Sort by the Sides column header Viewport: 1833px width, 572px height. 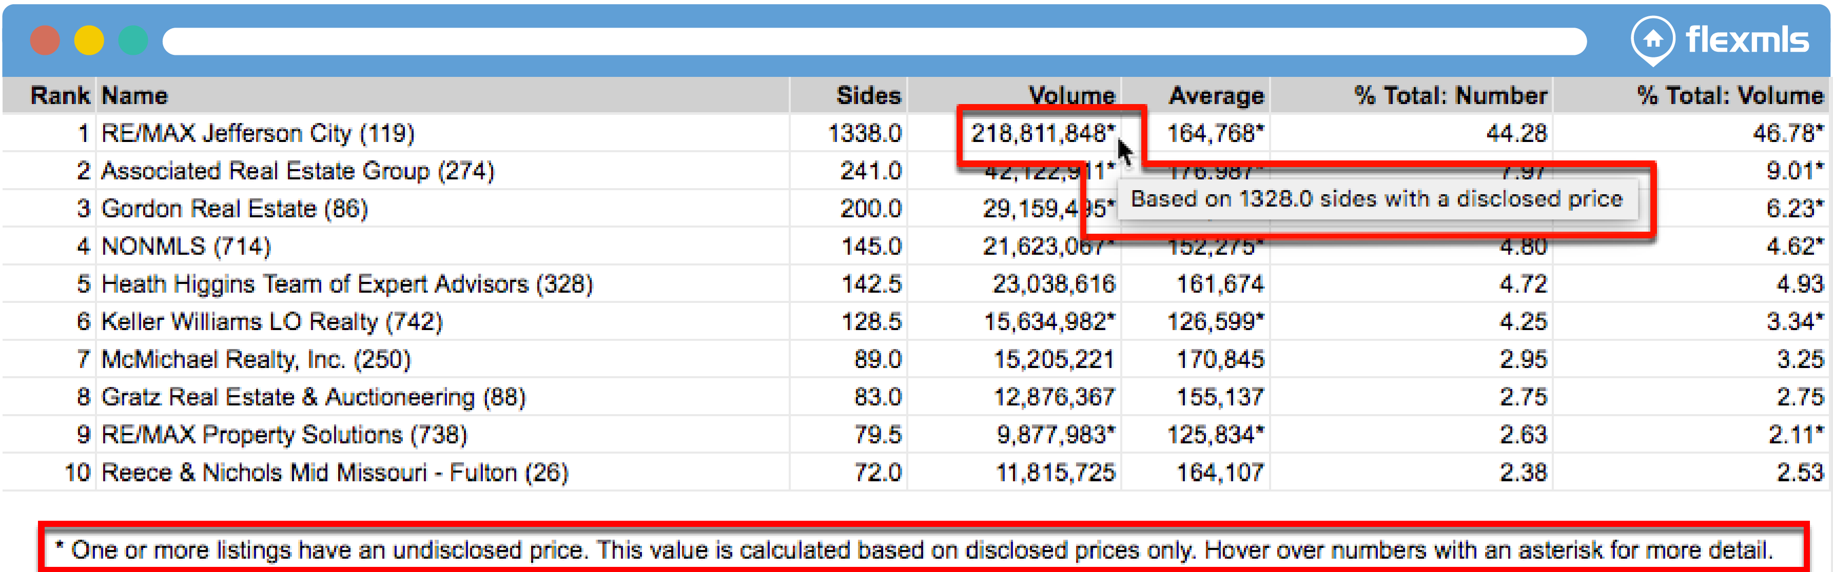pyautogui.click(x=868, y=95)
